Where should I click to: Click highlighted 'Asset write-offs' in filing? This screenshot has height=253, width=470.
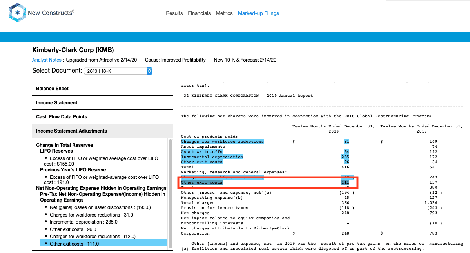(201, 152)
